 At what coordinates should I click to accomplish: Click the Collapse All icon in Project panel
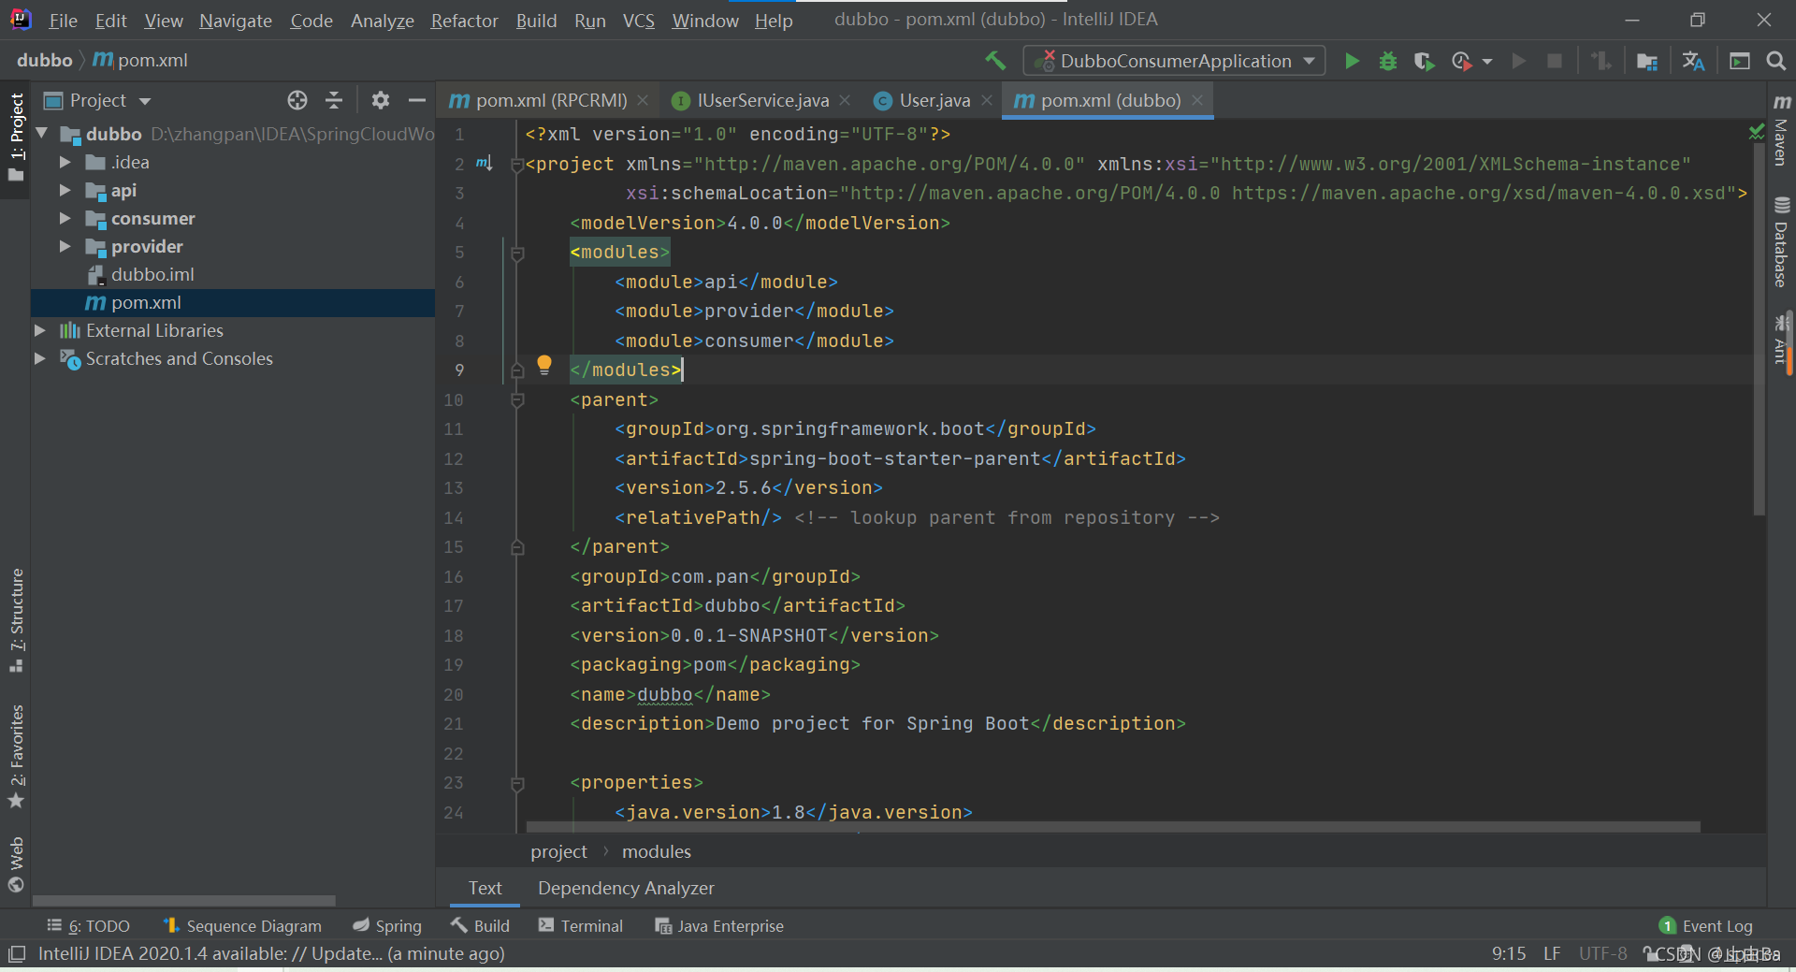point(334,100)
